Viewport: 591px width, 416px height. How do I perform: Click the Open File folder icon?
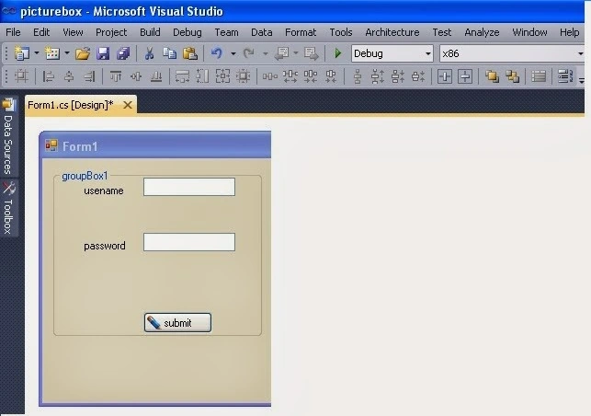point(82,53)
